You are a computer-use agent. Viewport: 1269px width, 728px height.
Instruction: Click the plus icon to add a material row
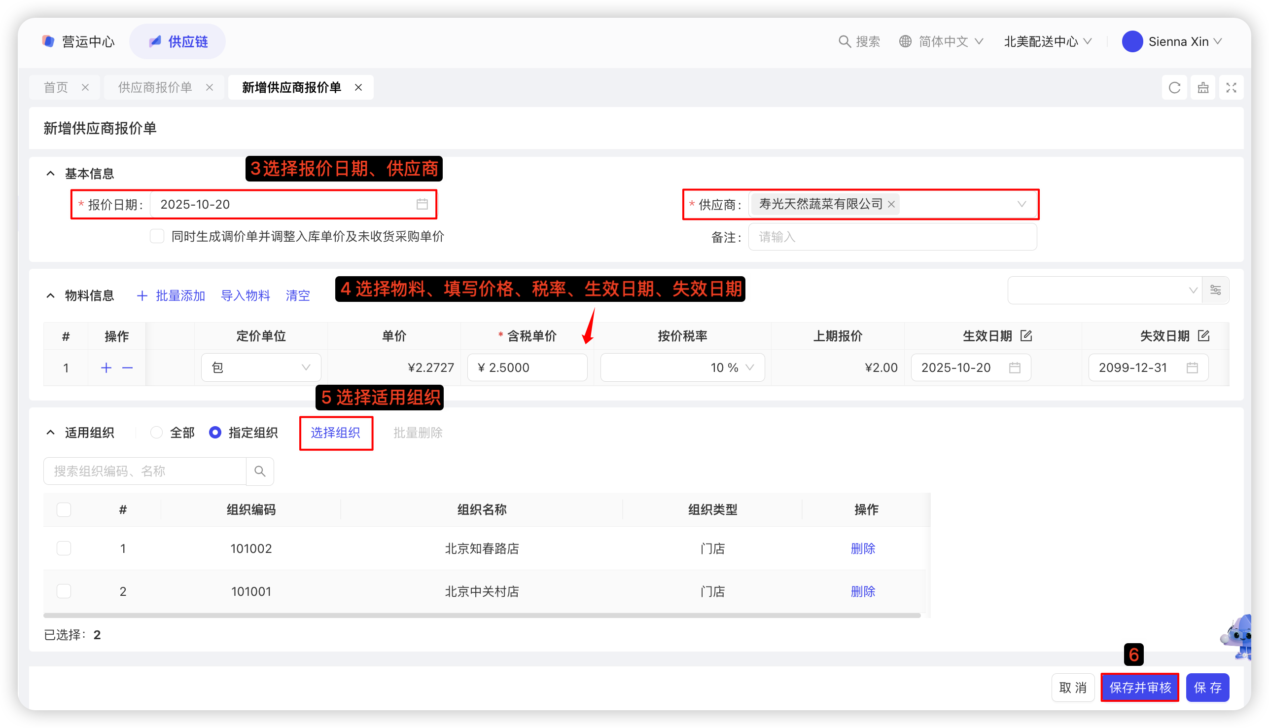(106, 368)
